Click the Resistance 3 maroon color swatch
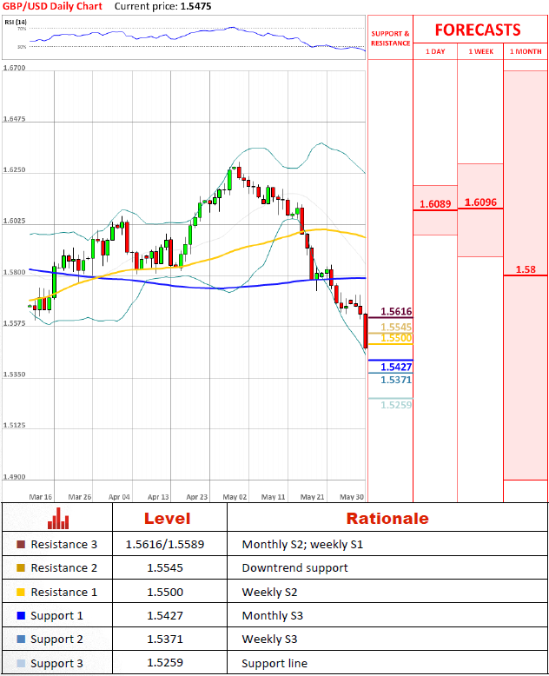Screen dimensions: 549x676 click(21, 544)
